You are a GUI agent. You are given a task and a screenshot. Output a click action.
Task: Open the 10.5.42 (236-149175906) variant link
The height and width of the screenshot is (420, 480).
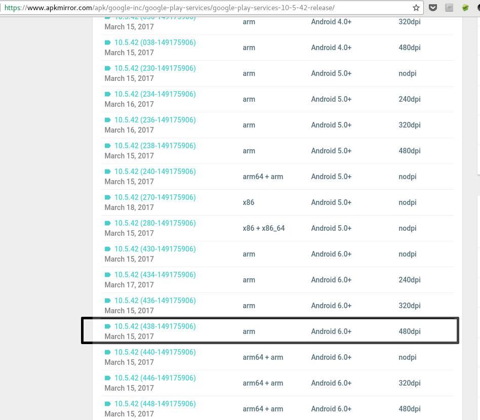(x=155, y=120)
